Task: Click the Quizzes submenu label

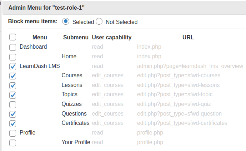Action: [x=72, y=104]
